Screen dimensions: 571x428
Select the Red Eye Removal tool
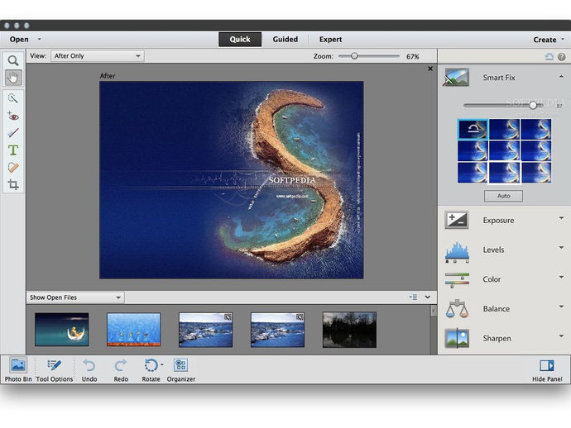[13, 116]
